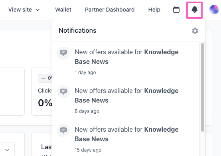Click the notifications bell icon
This screenshot has width=221, height=156.
coord(195,10)
